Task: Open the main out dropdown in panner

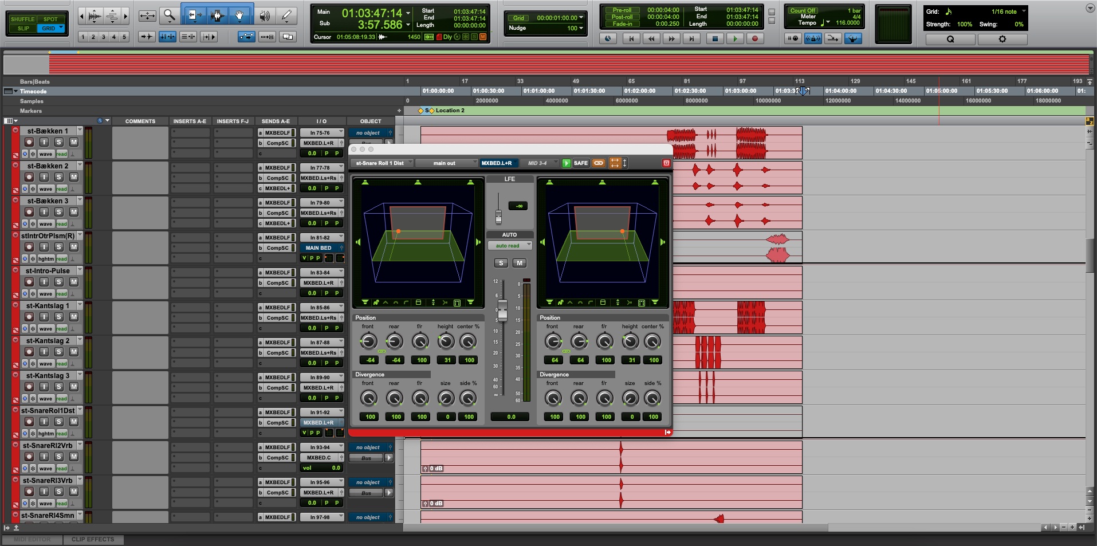Action: click(x=446, y=163)
